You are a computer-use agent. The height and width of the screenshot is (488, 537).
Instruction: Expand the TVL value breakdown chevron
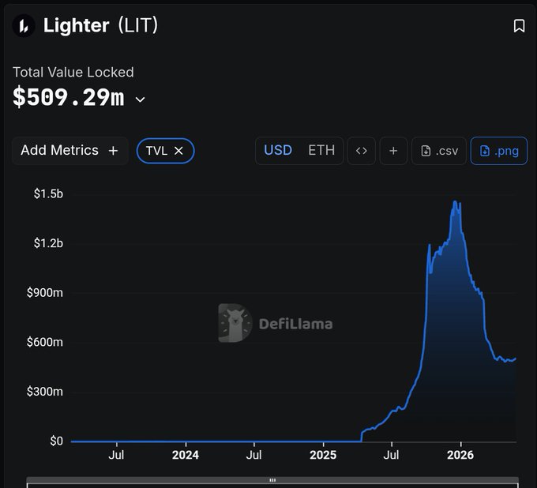pos(140,99)
